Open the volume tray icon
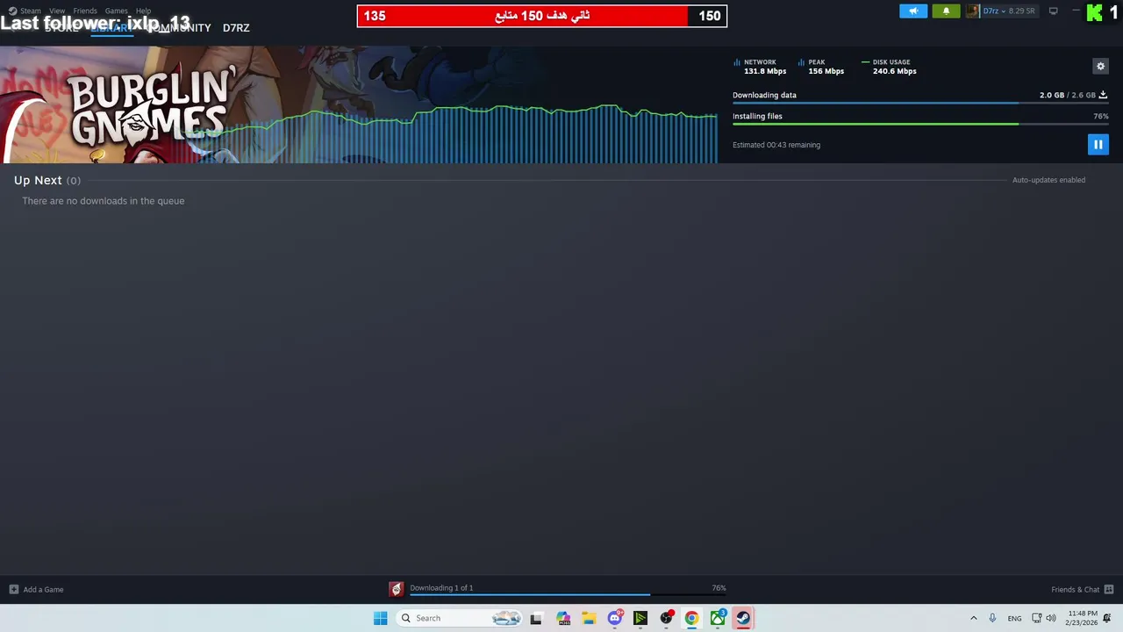This screenshot has height=632, width=1123. coord(1051,618)
